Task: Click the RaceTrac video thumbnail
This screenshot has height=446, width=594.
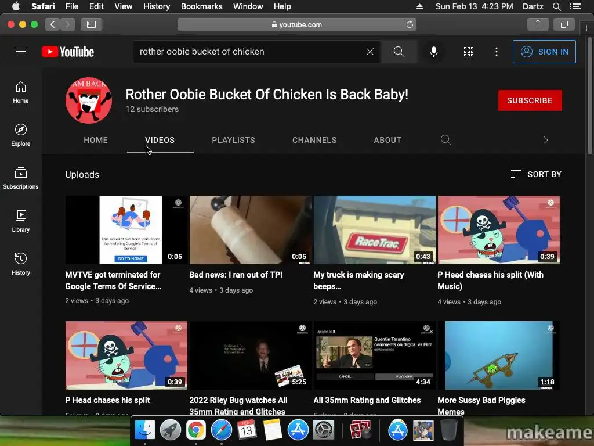Action: pyautogui.click(x=375, y=230)
